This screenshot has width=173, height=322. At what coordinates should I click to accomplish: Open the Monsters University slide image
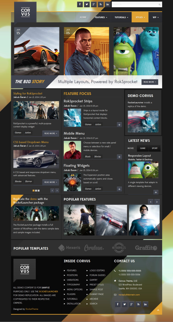click(136, 51)
